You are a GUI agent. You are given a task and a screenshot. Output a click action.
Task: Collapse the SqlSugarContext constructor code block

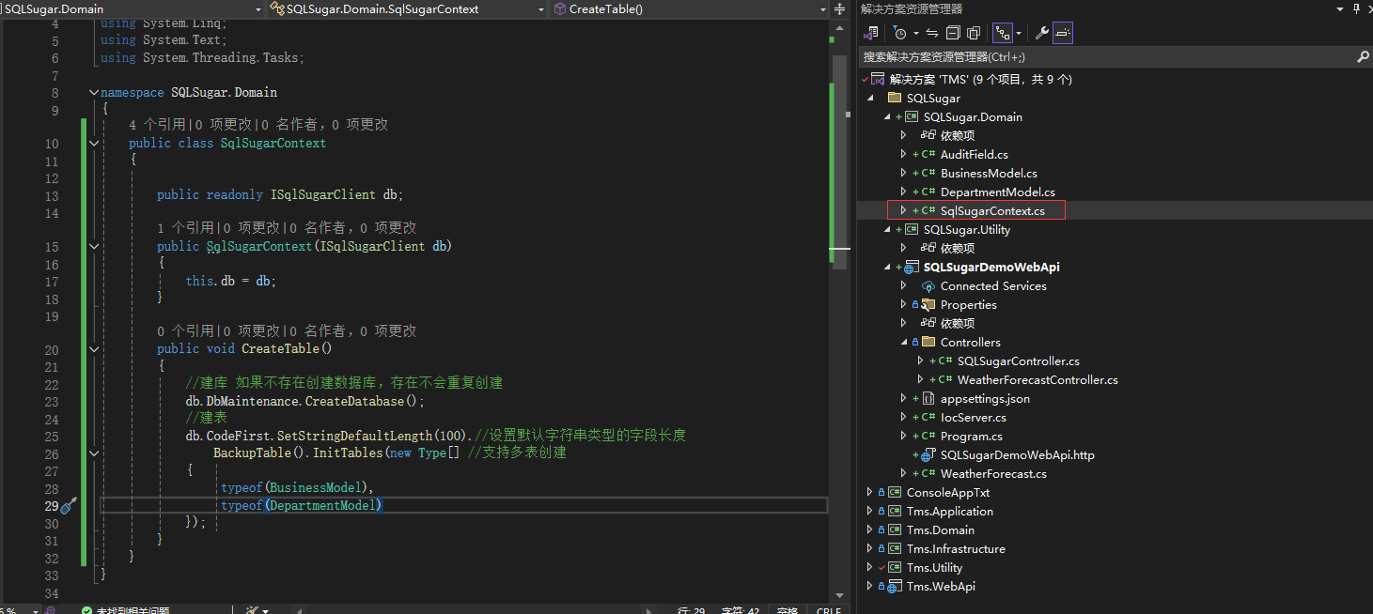(x=93, y=247)
